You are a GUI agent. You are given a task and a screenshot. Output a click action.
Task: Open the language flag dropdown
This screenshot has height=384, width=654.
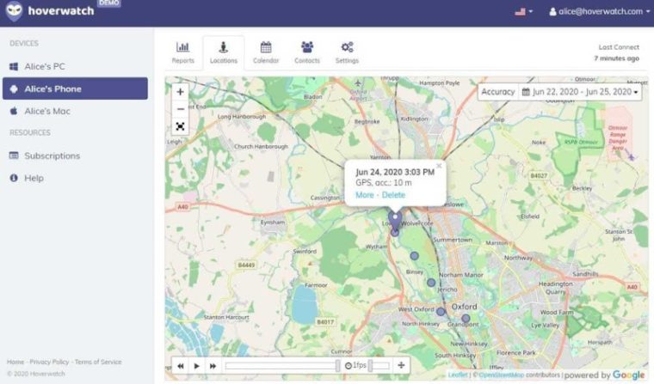(x=523, y=12)
